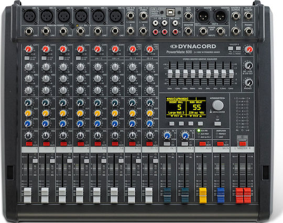Click the yellow AUX knob on channel 9-10

point(132,113)
